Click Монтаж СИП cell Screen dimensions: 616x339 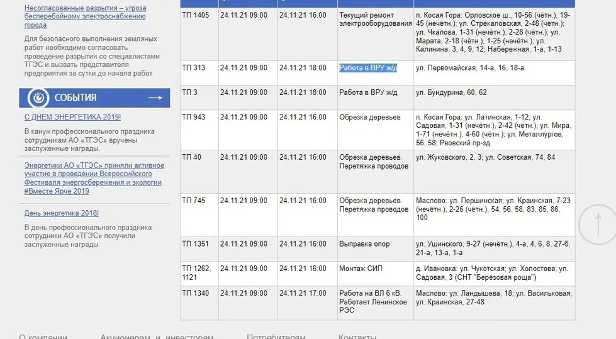click(376, 274)
